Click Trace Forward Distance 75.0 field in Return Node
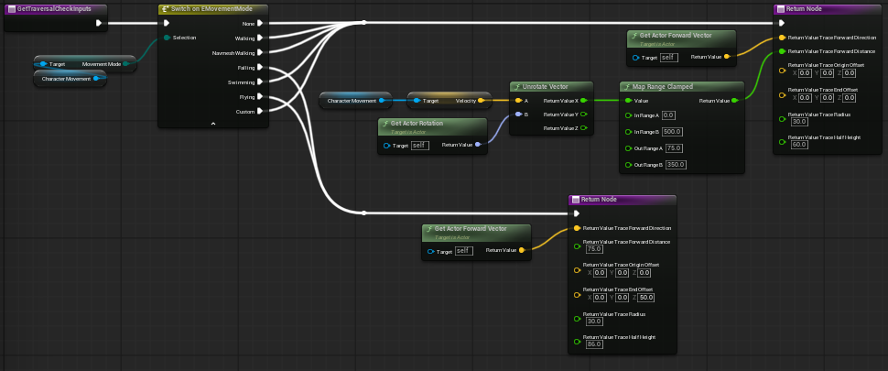 pyautogui.click(x=594, y=248)
